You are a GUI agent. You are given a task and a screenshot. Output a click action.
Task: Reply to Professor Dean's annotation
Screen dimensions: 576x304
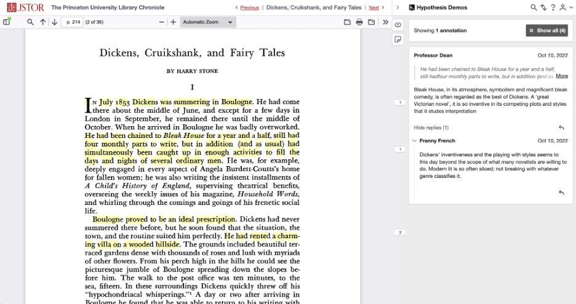561,127
